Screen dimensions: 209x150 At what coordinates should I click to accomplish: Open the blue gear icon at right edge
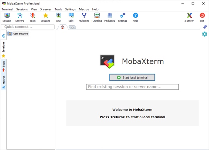[204, 34]
